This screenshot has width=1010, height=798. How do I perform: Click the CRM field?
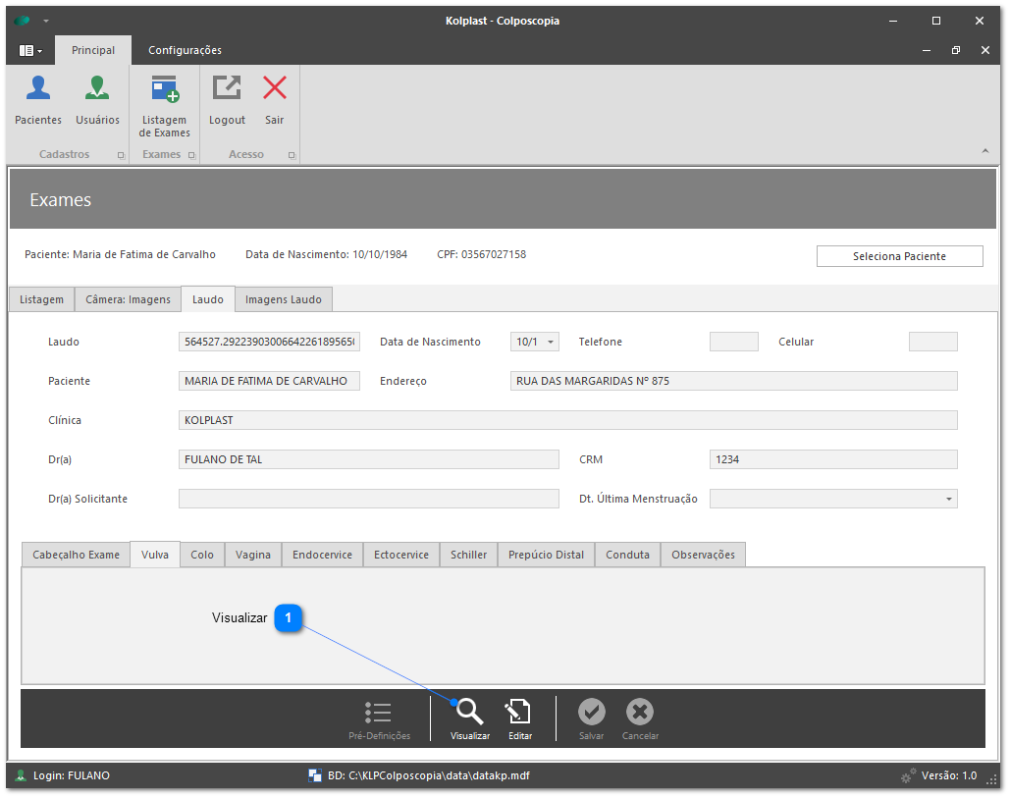833,460
